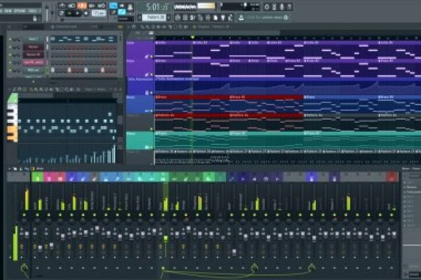Open the mixer options menu arrow
The image size is (421, 280).
(x=10, y=169)
